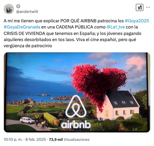Open the andertwitt profile avatar

(9, 9)
